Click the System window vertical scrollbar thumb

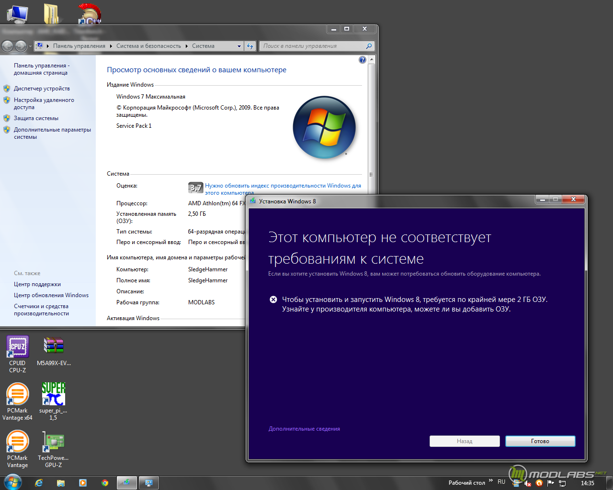coord(372,175)
